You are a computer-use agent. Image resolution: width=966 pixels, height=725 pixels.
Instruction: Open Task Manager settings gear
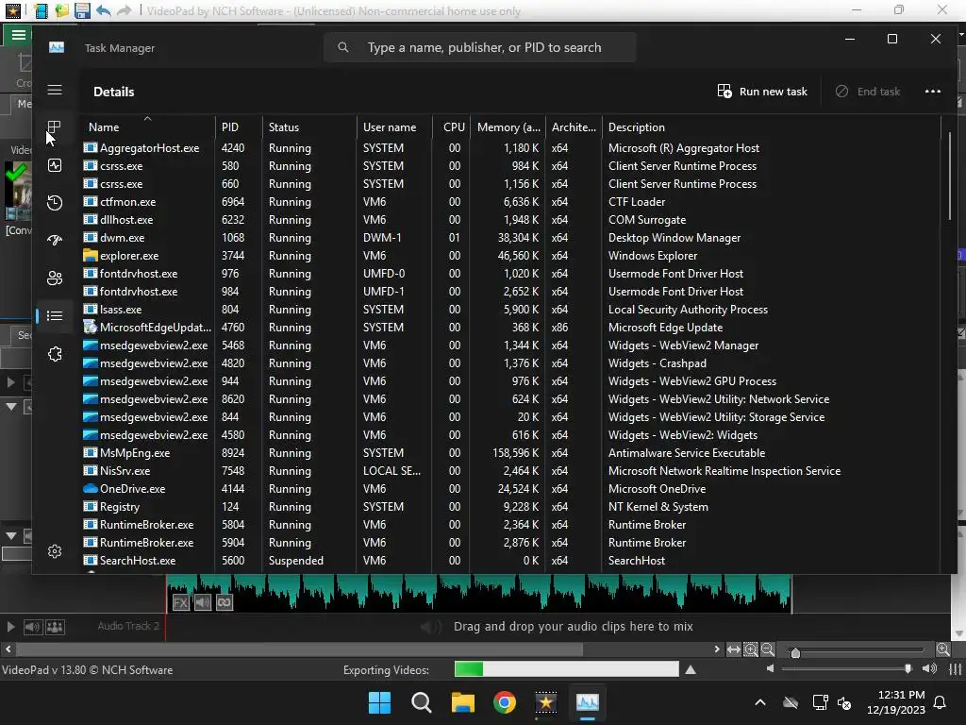coord(54,551)
